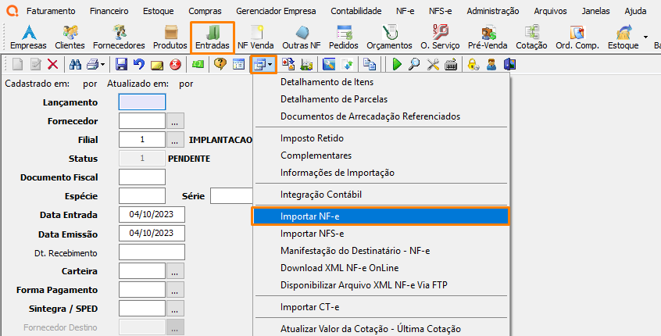661x336 pixels.
Task: Select Download XML NF-e OnLine
Action: [381, 268]
